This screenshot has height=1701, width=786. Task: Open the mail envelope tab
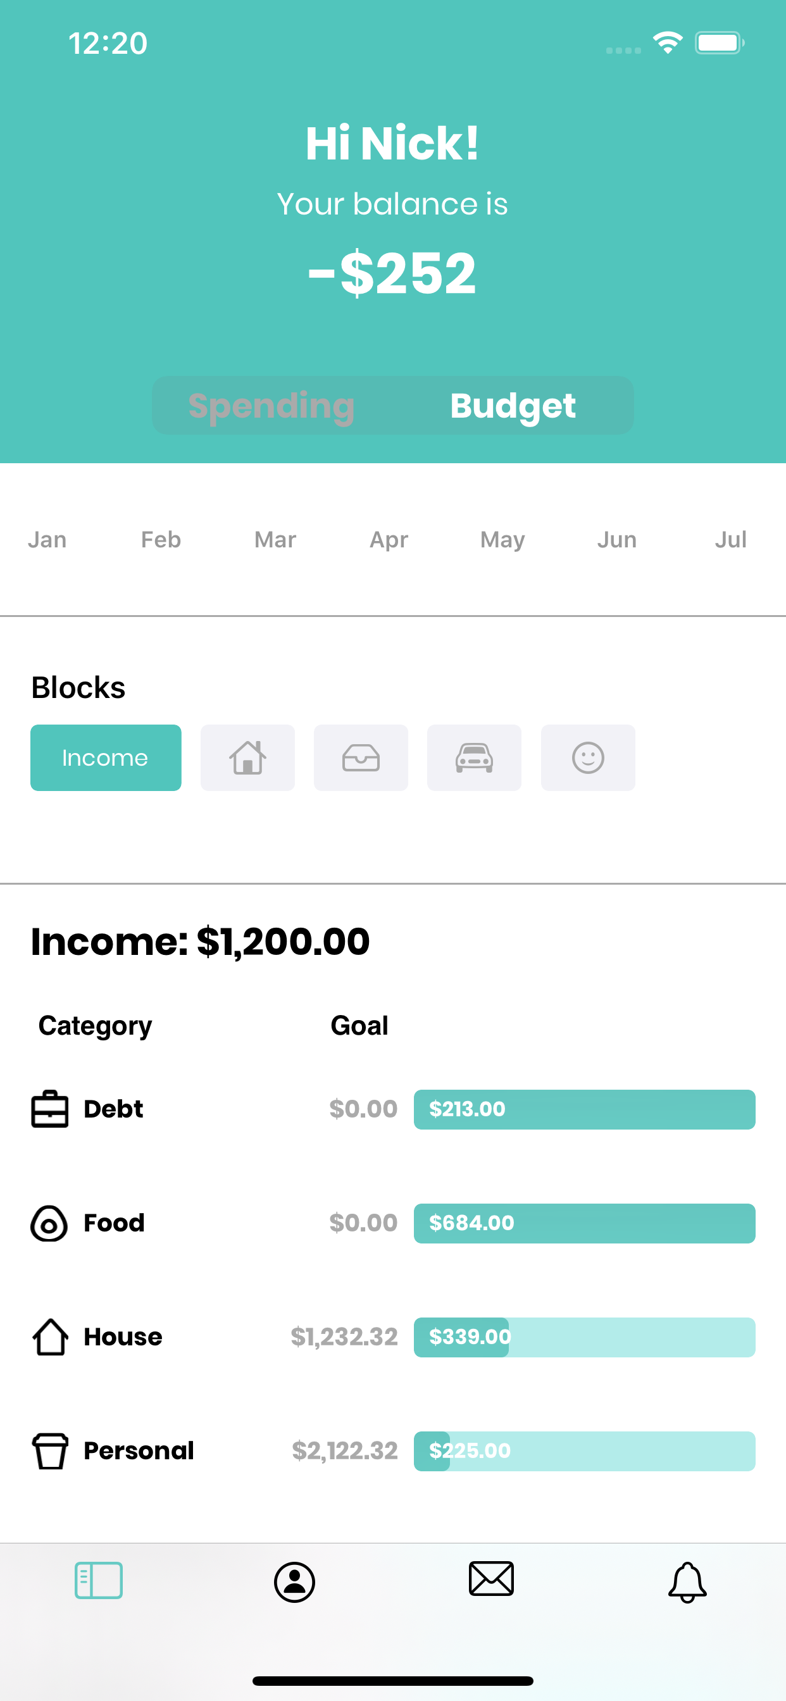pos(490,1579)
